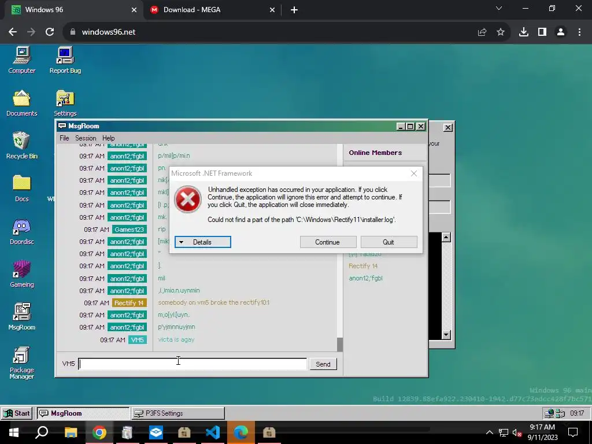The width and height of the screenshot is (592, 444).
Task: Reload the windows96.net page
Action: pos(50,32)
